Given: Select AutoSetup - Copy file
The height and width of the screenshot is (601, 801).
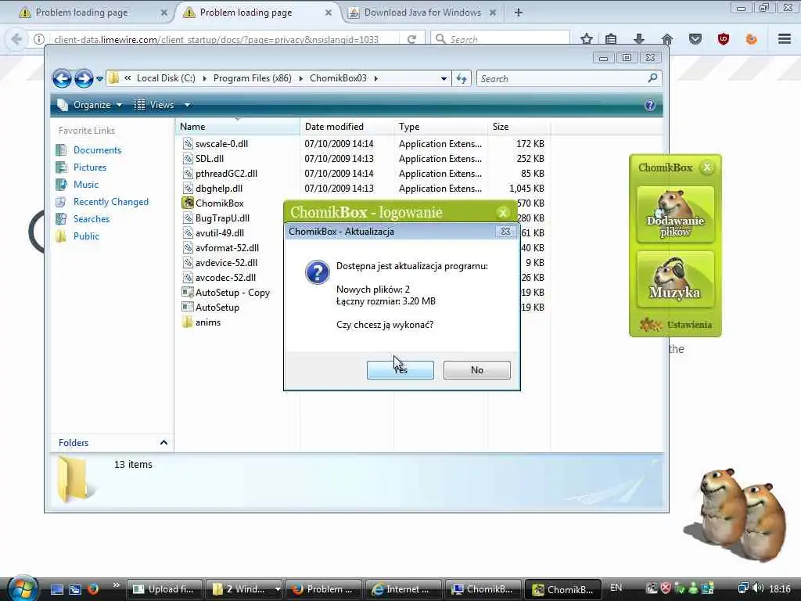Looking at the screenshot, I should pos(232,293).
